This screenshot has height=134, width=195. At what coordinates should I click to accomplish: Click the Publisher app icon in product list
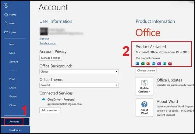coord(165,63)
